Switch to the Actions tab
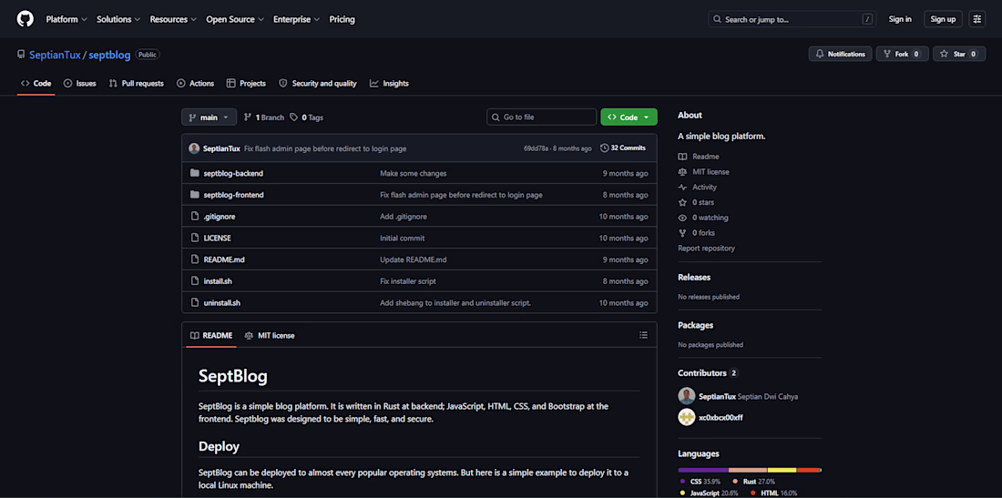Screen dimensions: 1002x498 pyautogui.click(x=196, y=84)
